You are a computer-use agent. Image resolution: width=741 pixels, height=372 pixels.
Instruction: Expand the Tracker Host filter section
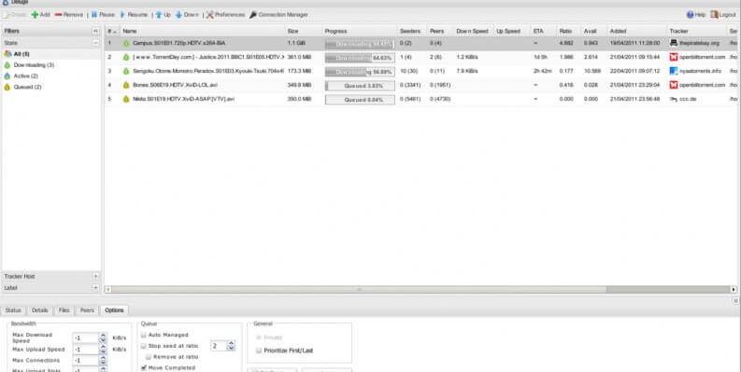95,276
